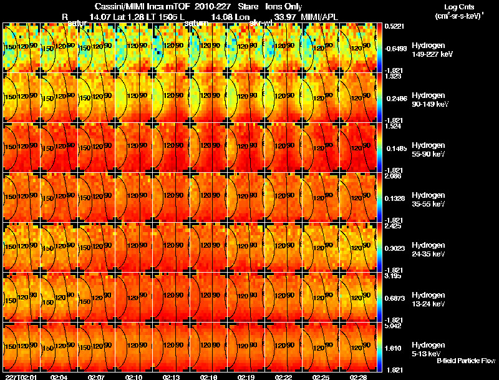Viewport: 499px width, 380px height.
Task: Open the 5-13 keV image above 02:16
Action: tap(209, 348)
